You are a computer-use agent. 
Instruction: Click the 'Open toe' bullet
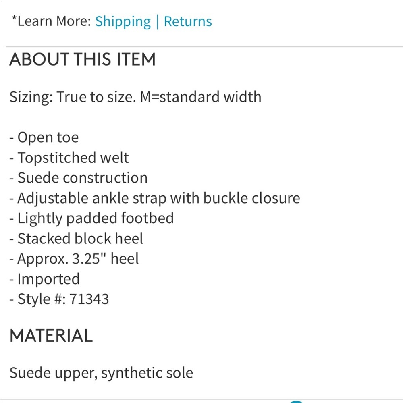coord(44,137)
